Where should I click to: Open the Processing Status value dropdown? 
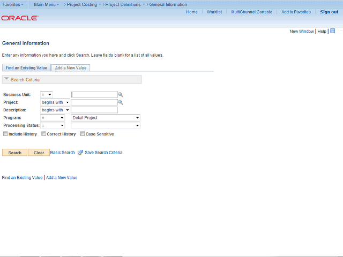click(x=106, y=125)
